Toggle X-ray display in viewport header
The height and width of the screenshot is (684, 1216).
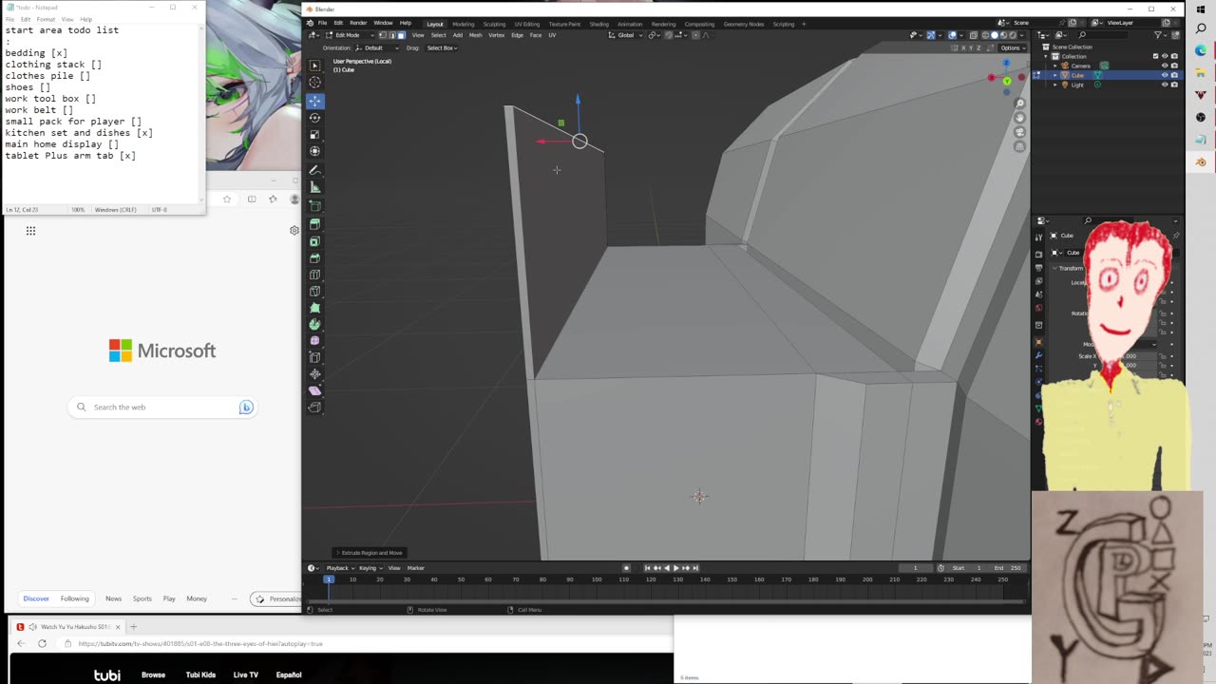tap(973, 35)
